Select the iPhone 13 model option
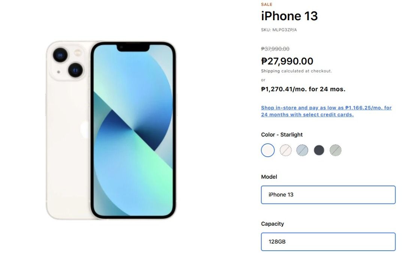The width and height of the screenshot is (405, 254). [328, 195]
